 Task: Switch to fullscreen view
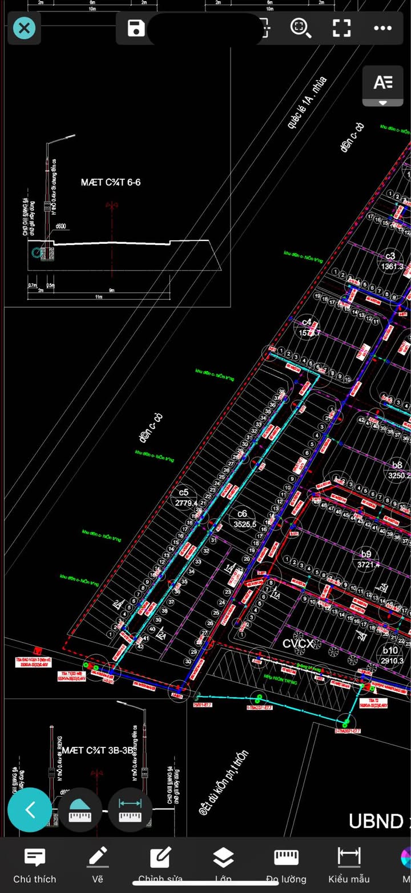click(x=341, y=28)
